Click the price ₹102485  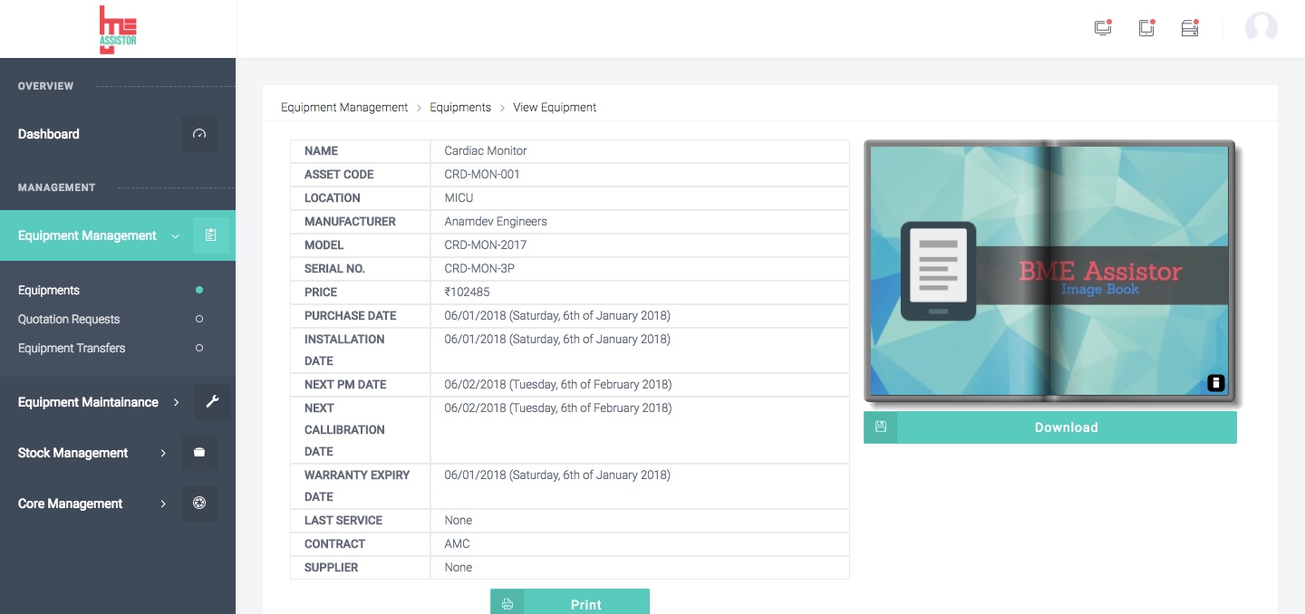467,292
